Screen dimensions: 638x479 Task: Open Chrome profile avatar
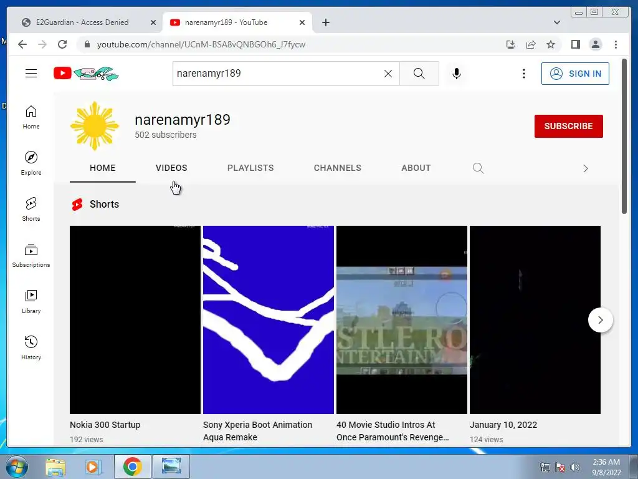[595, 44]
